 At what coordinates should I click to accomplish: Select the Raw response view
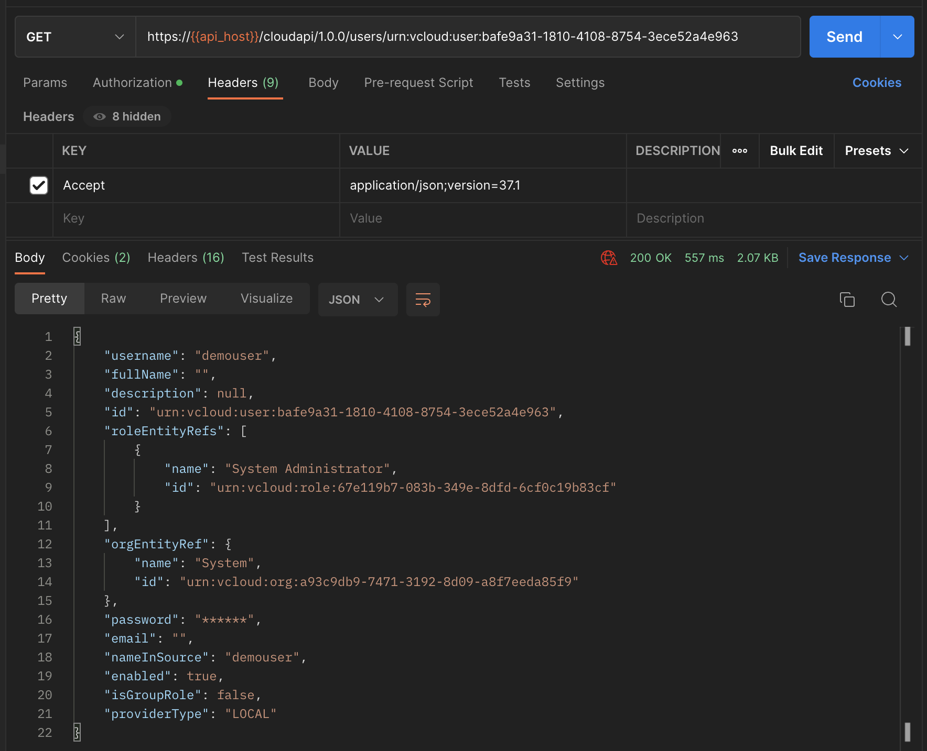113,299
